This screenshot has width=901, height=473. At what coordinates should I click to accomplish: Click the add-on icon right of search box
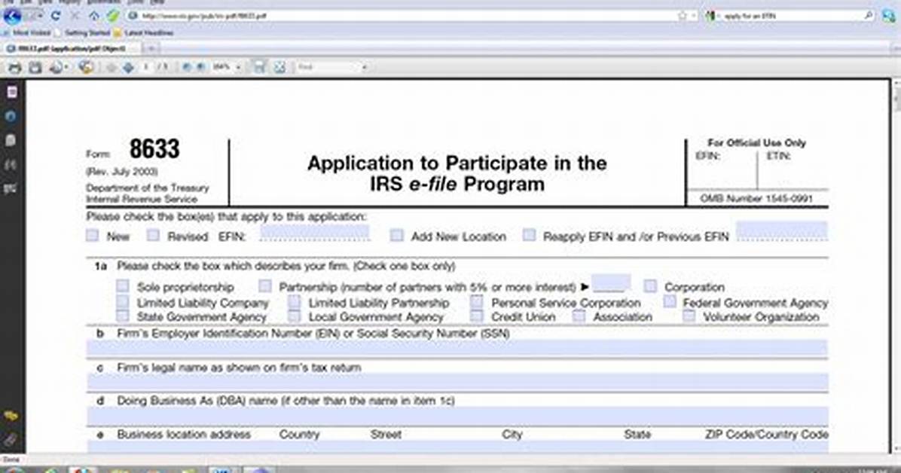pyautogui.click(x=888, y=16)
